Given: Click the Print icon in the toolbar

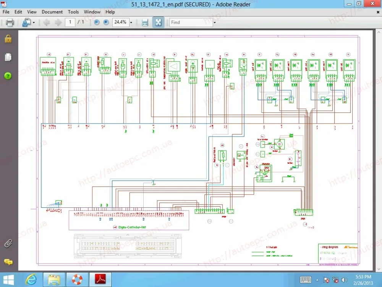Looking at the screenshot, I should pyautogui.click(x=10, y=23).
